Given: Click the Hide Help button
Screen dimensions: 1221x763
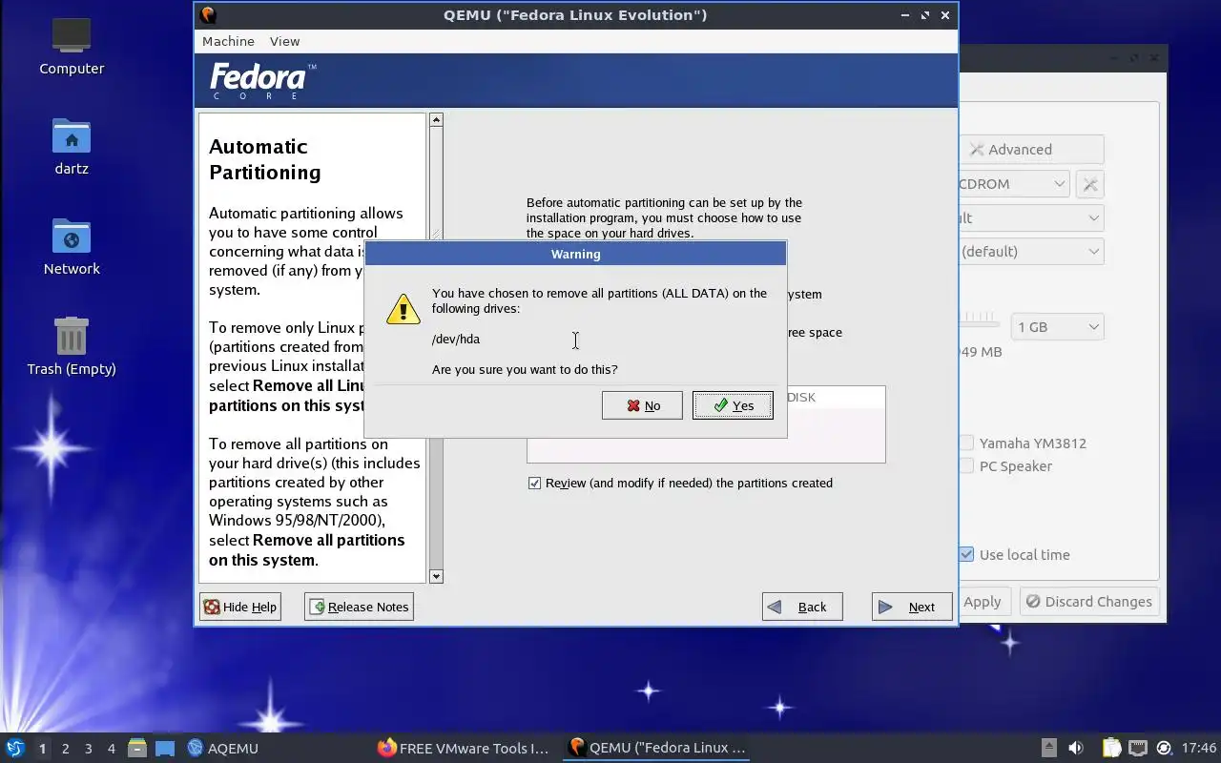Looking at the screenshot, I should (x=240, y=607).
